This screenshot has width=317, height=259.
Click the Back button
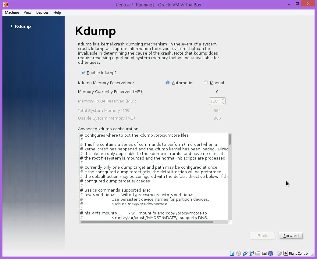262,236
